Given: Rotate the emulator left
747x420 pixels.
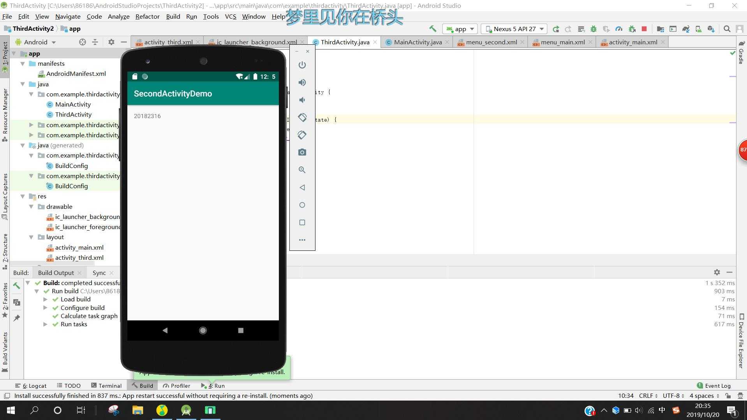Looking at the screenshot, I should tap(302, 117).
